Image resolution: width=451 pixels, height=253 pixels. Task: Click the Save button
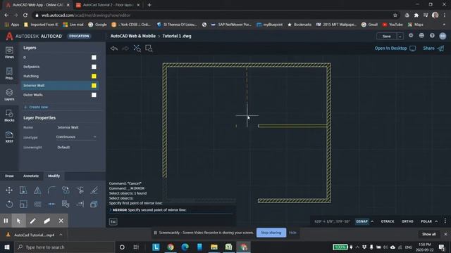pos(387,36)
